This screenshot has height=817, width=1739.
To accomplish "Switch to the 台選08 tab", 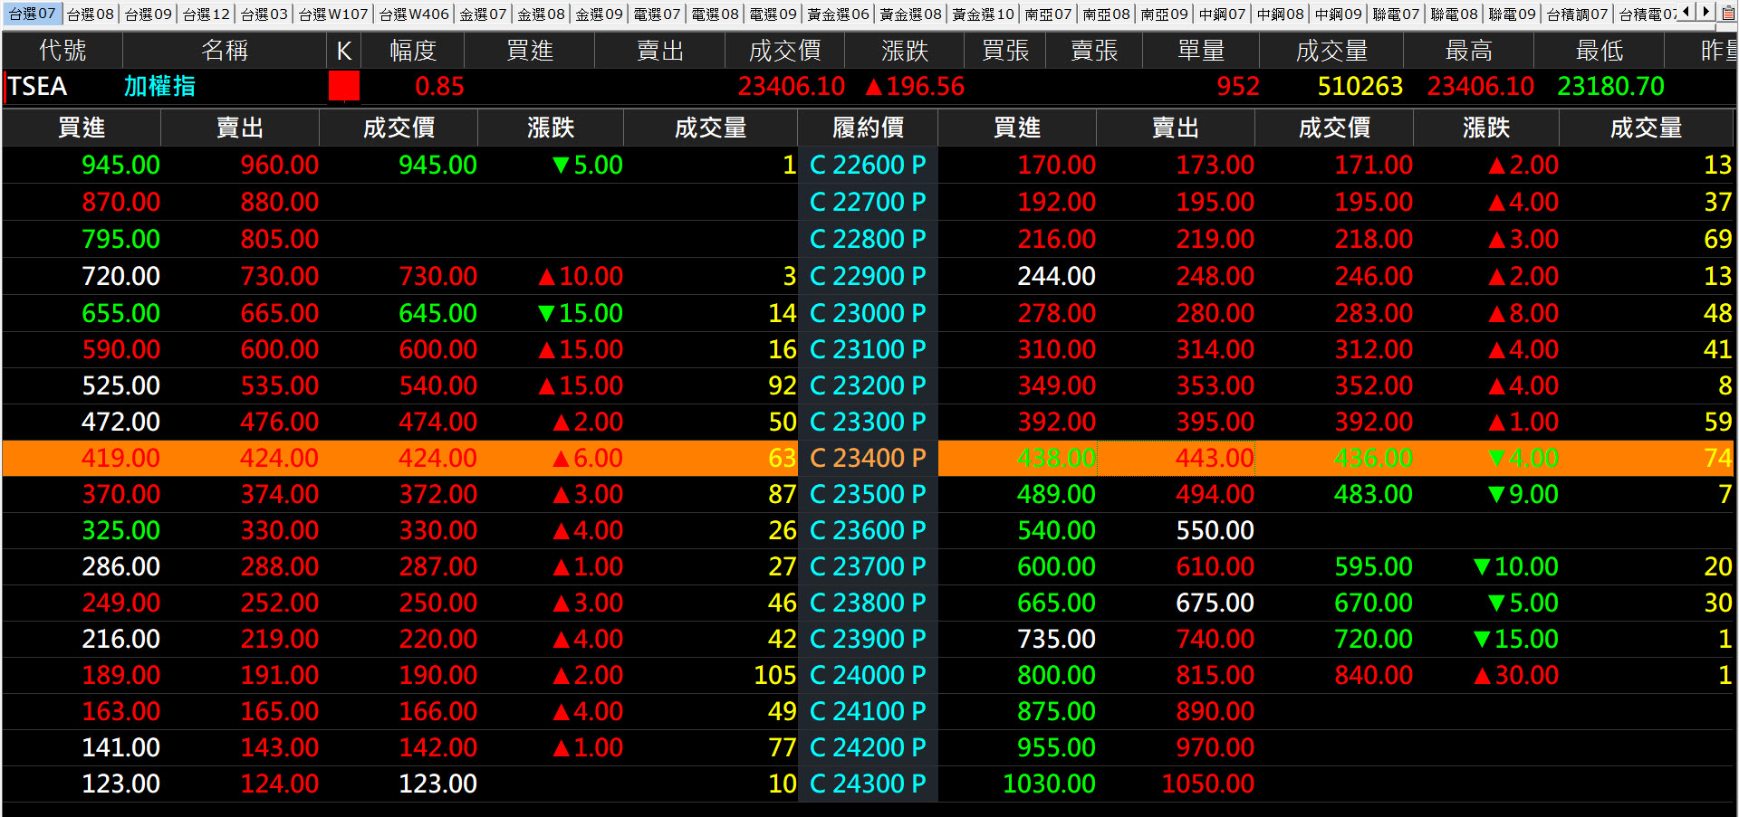I will [91, 14].
